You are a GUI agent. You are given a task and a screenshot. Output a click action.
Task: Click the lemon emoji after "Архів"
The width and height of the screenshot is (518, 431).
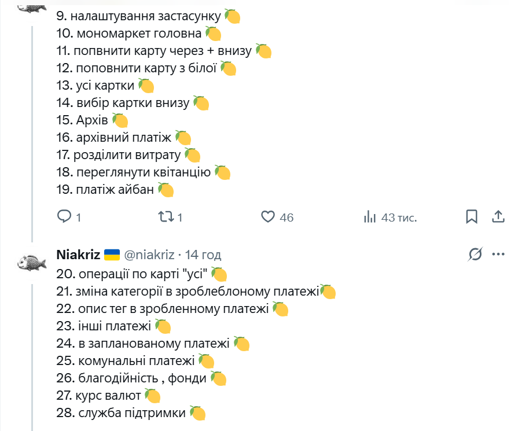(x=120, y=120)
